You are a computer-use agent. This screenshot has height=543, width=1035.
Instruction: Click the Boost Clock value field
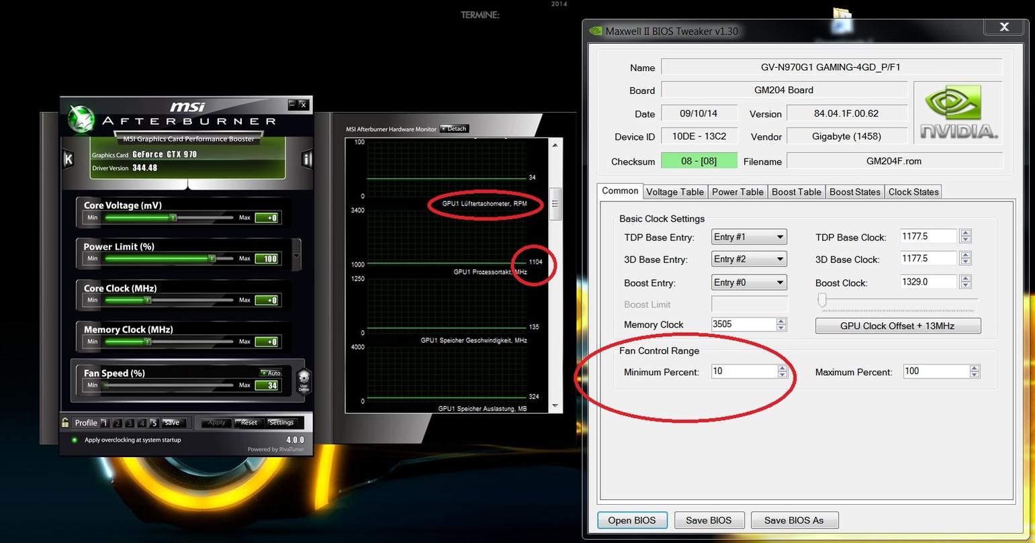[x=929, y=282]
